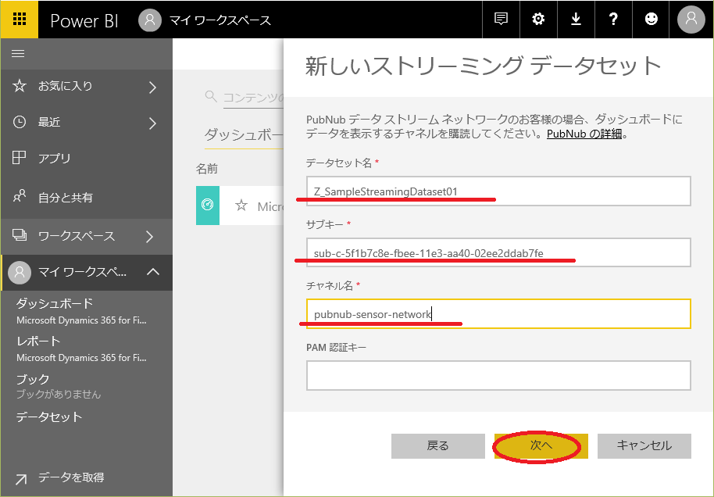This screenshot has height=497, width=714.
Task: Click the キャンセル button
Action: point(644,446)
